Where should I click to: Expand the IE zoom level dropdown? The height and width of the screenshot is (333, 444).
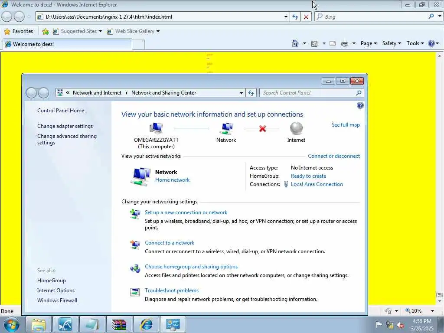click(432, 310)
